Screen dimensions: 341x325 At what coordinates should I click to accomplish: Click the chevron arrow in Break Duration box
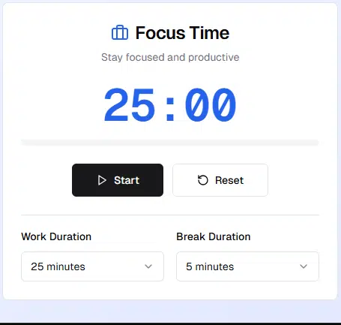click(x=304, y=266)
